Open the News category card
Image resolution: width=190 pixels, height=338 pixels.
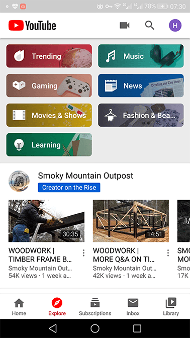click(x=141, y=86)
